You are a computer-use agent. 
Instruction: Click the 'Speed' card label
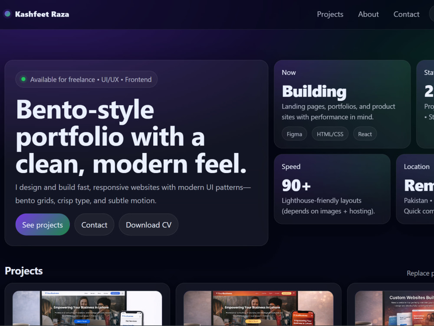pyautogui.click(x=291, y=166)
